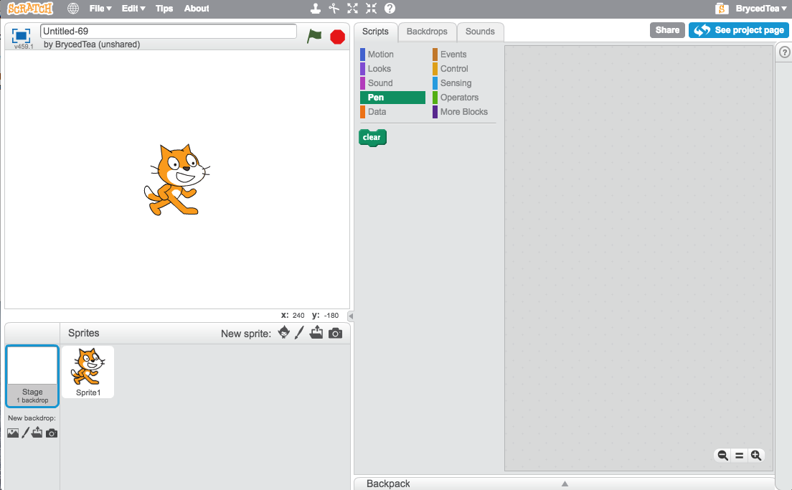Select the Operators block category
Image resolution: width=792 pixels, height=490 pixels.
point(458,97)
